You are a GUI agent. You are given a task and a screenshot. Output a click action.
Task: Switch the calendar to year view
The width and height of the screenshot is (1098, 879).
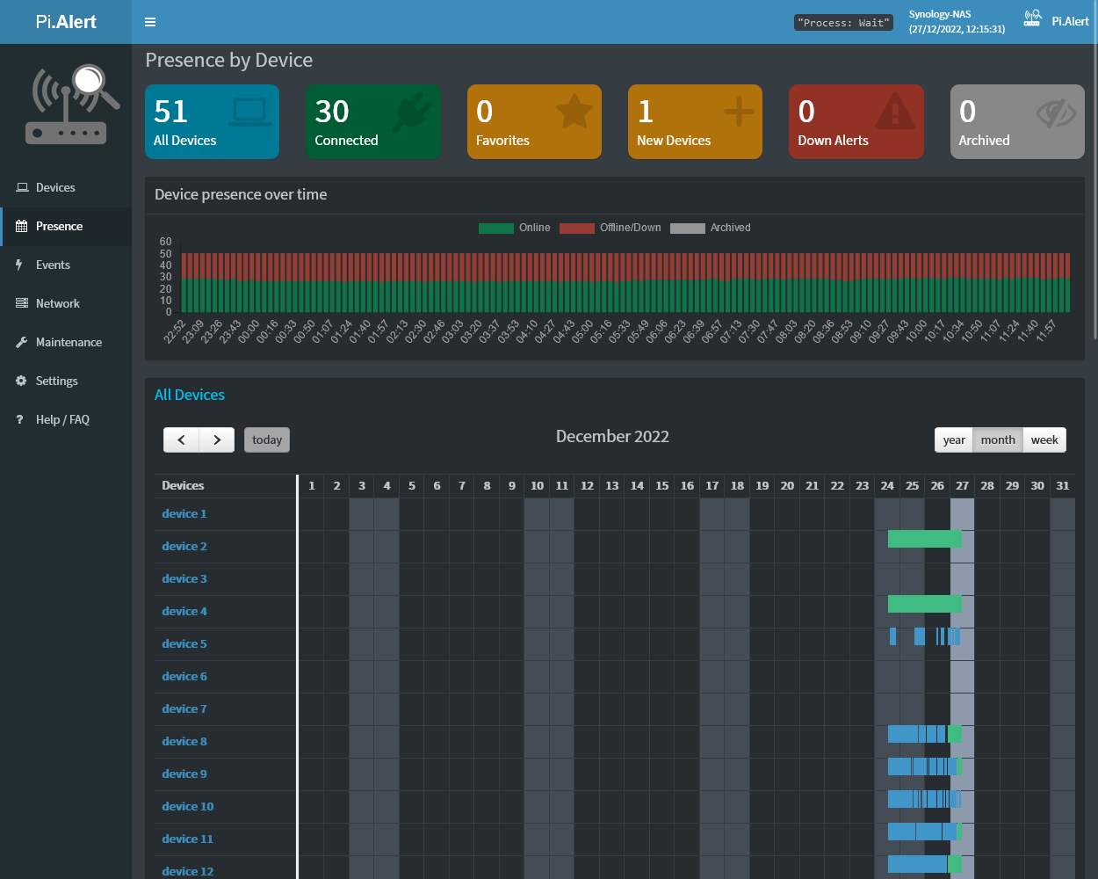tap(954, 439)
